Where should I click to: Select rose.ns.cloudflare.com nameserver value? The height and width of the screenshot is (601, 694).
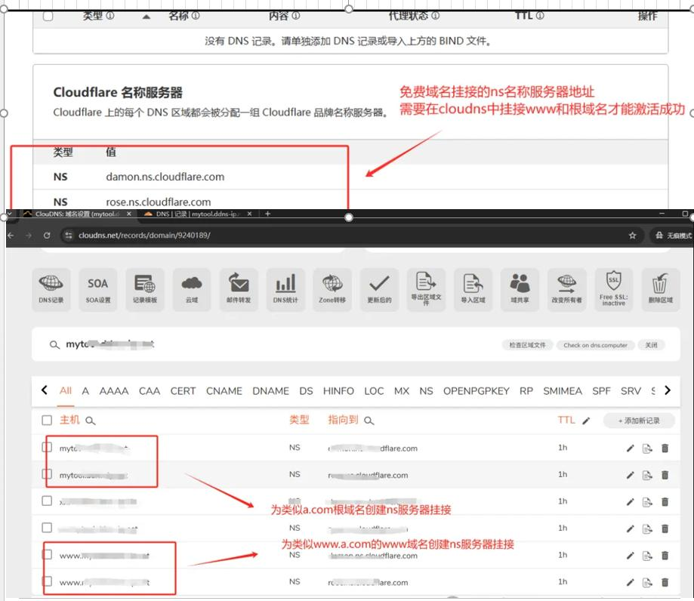tap(159, 202)
